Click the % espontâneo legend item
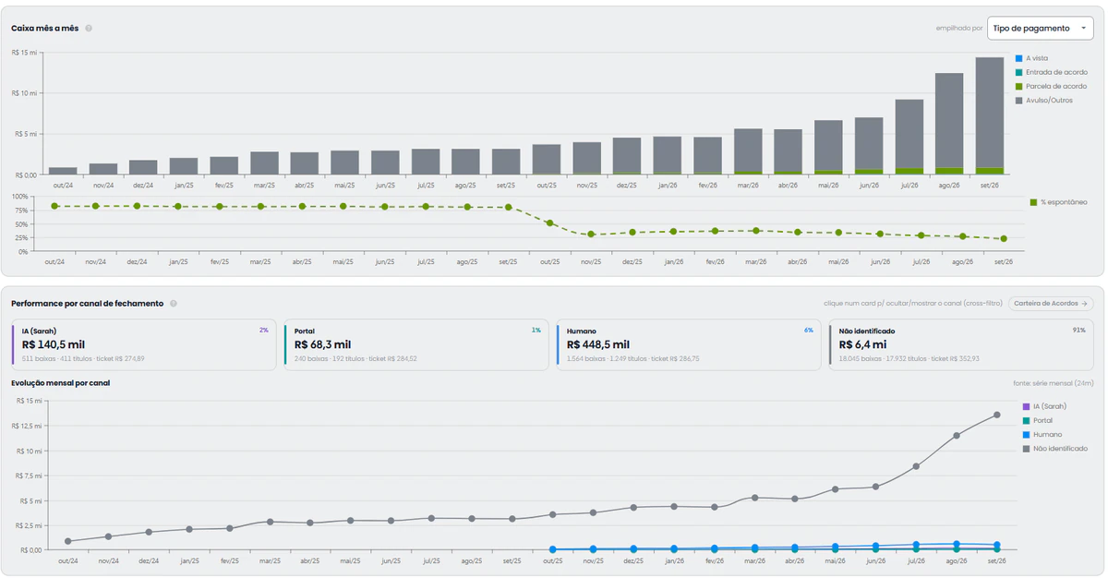 tap(1059, 201)
